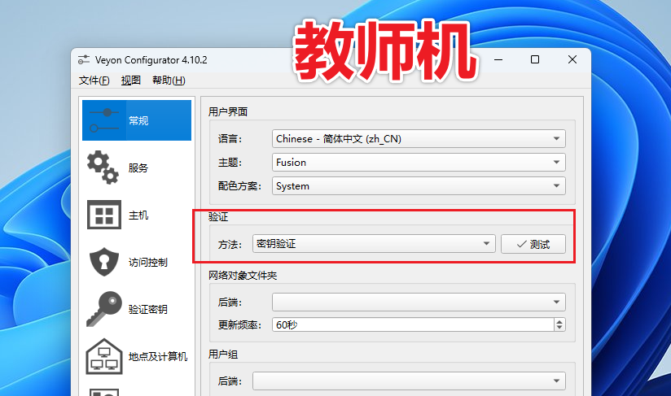671x396 pixels.
Task: Open the 访问控制 shield icon
Action: click(x=104, y=262)
